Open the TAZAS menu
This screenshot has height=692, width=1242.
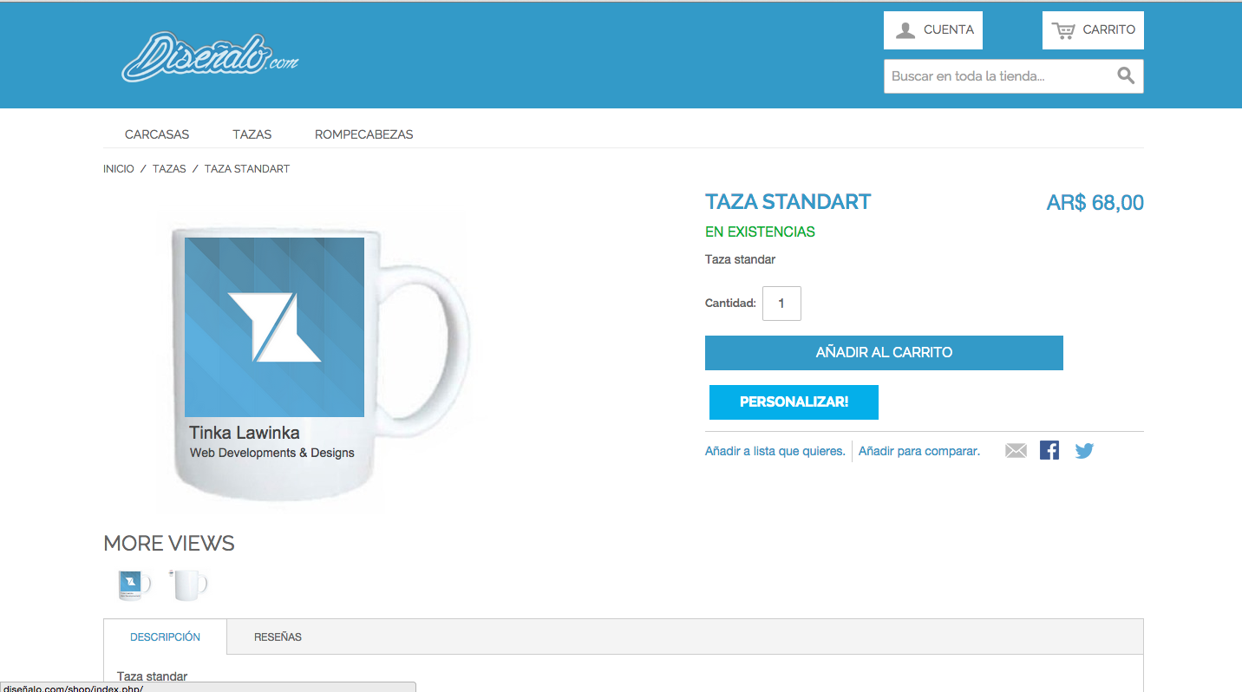252,134
